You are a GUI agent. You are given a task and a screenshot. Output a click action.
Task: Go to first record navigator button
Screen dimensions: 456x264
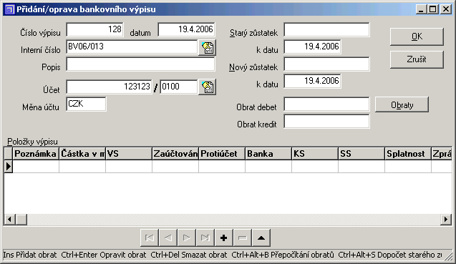point(150,238)
